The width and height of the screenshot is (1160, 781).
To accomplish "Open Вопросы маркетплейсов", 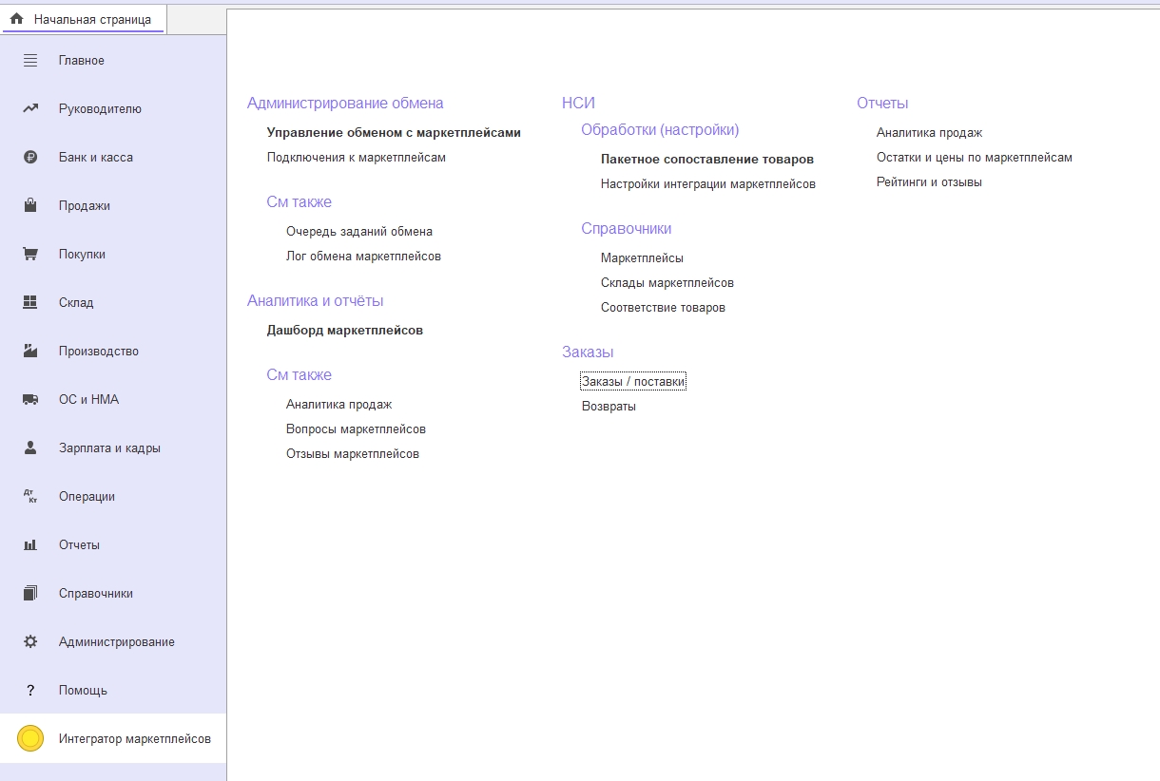I will 356,429.
